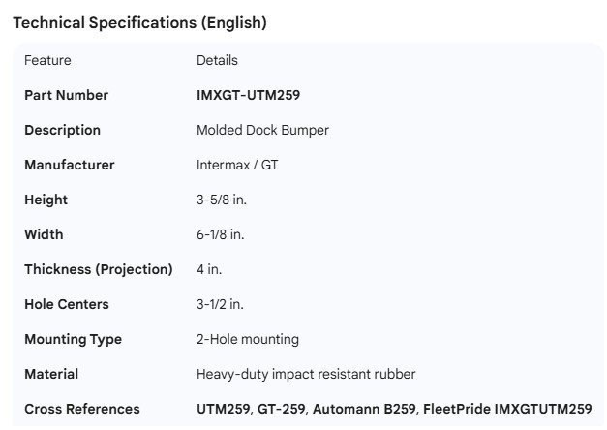This screenshot has height=430, width=607.
Task: Select the 3-1/2 in. hole centers value
Action: click(x=220, y=304)
